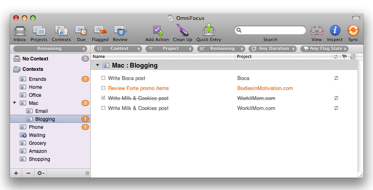Click the Contexts toolbar icon

click(x=61, y=30)
